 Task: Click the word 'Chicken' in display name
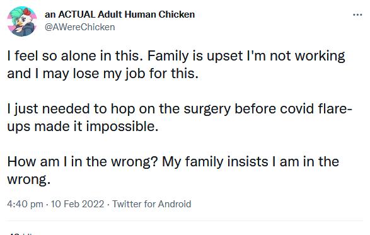(x=176, y=14)
